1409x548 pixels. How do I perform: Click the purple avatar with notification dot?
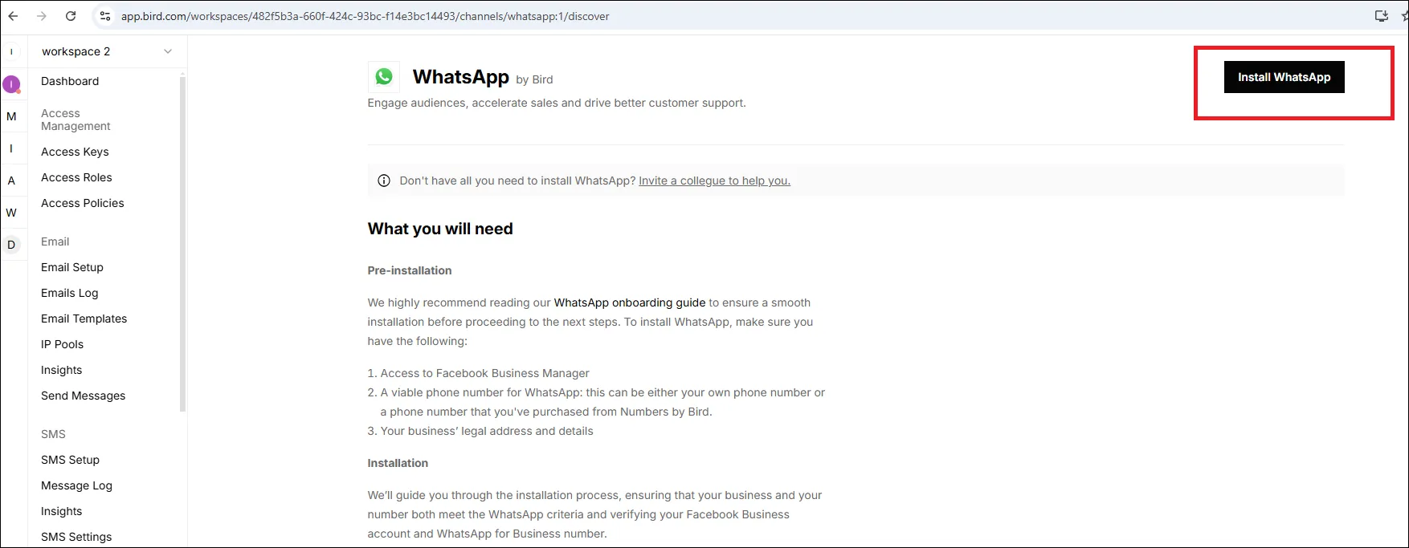(x=11, y=83)
